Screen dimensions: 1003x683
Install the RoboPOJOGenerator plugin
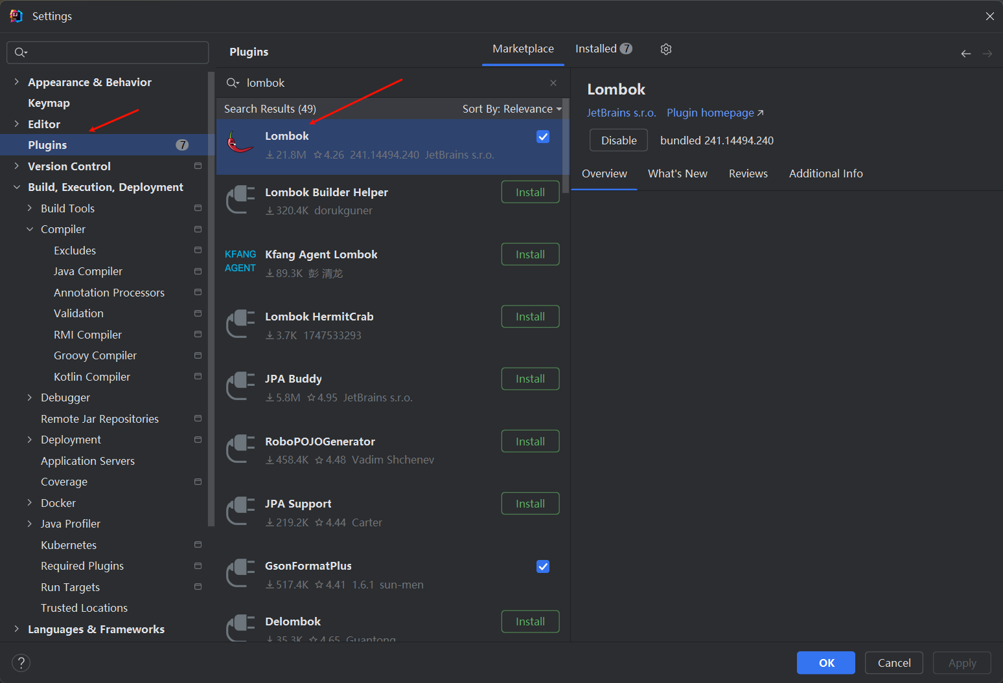point(530,442)
